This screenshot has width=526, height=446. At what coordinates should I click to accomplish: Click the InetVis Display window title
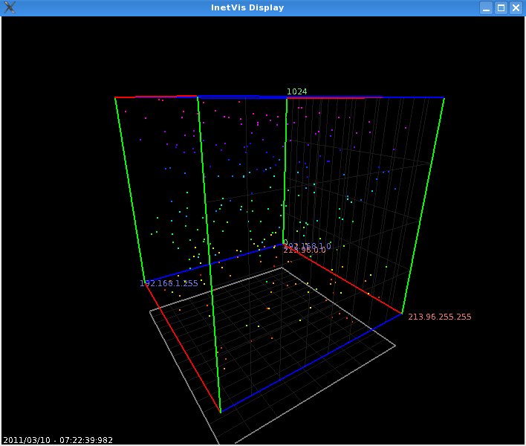(x=247, y=7)
